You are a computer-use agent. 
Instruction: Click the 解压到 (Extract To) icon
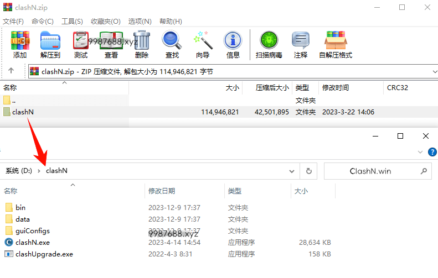pos(50,41)
